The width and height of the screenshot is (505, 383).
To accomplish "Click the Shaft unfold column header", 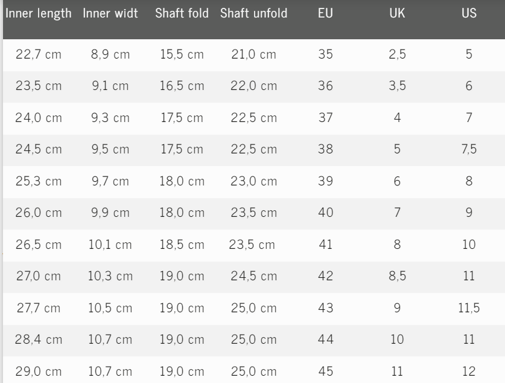I will coord(253,13).
